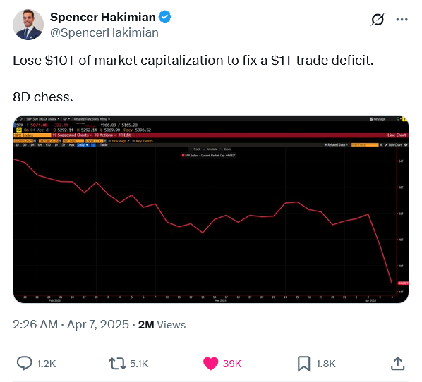Image resolution: width=422 pixels, height=382 pixels.
Task: Open the 2:26 AM Apr 7, 2025 timestamp link
Action: coord(71,324)
